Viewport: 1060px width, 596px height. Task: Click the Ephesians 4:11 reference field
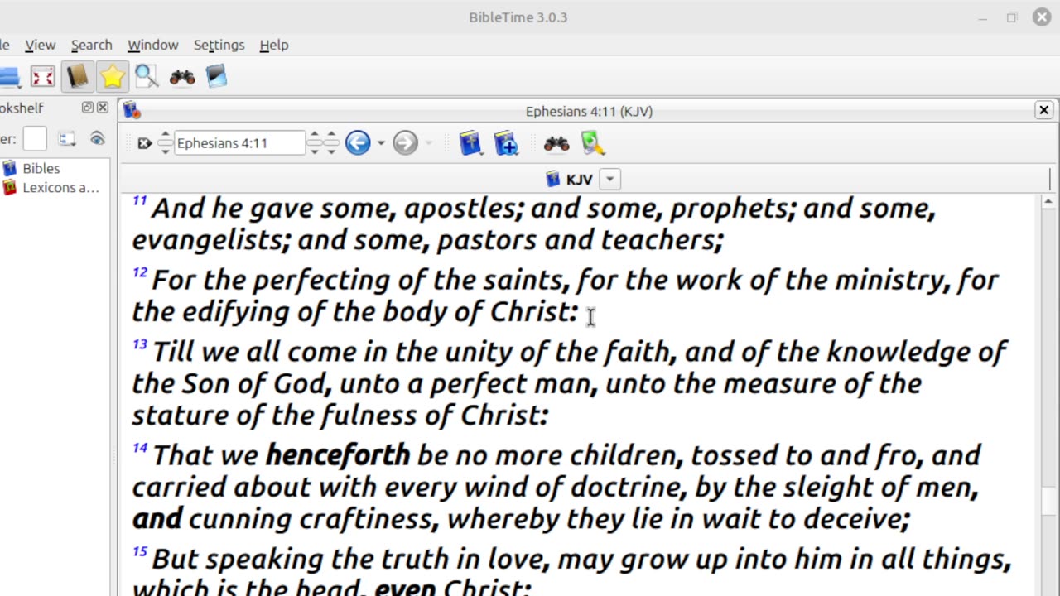coord(239,143)
